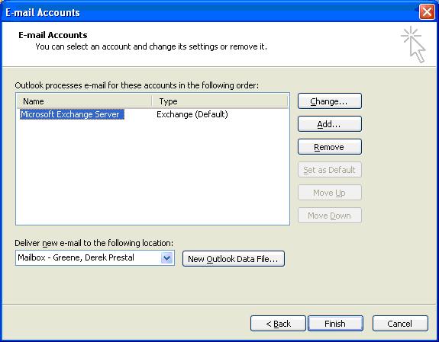Sort accounts by the Type column header
Viewport: 439px width, 342px height.
[x=220, y=101]
